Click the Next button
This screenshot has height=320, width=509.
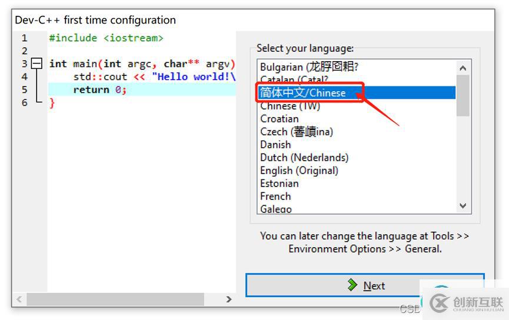click(x=365, y=285)
